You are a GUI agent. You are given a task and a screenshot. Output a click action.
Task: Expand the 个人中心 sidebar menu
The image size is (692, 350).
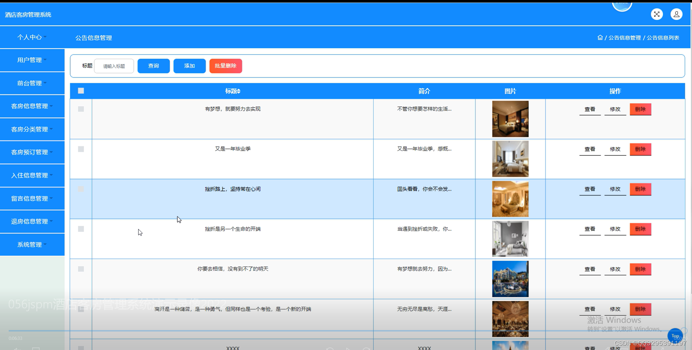32,37
